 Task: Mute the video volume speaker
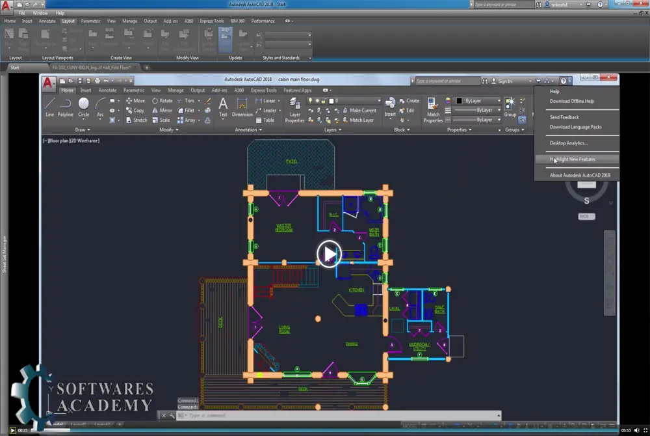(637, 430)
